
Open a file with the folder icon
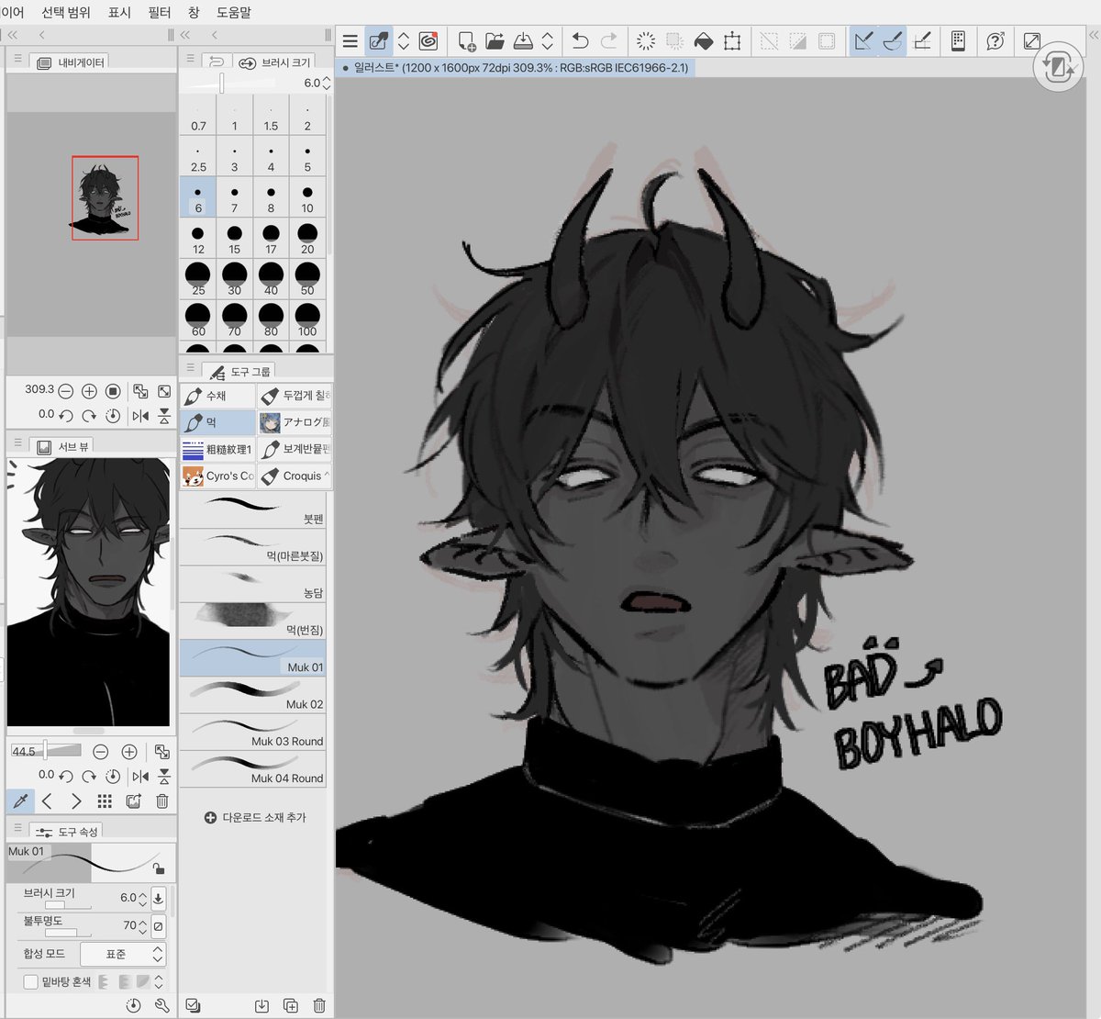(495, 41)
